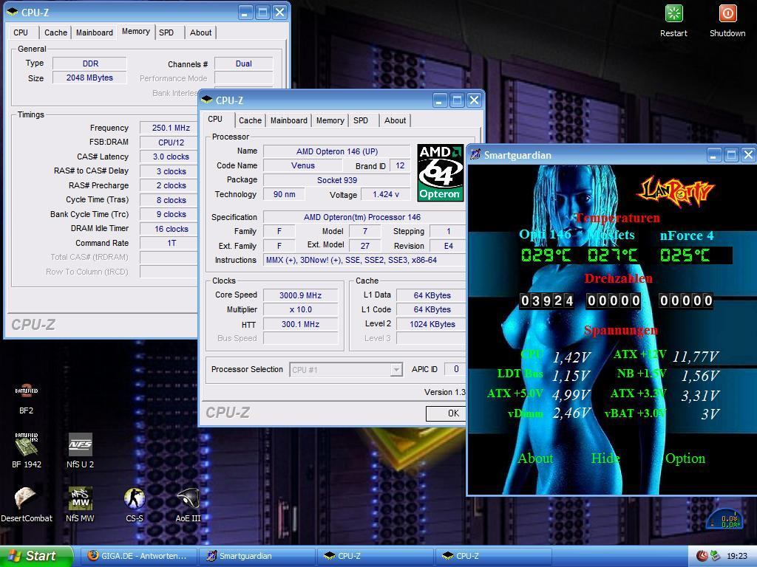
Task: Click the Code Name value Venus
Action: coord(302,165)
